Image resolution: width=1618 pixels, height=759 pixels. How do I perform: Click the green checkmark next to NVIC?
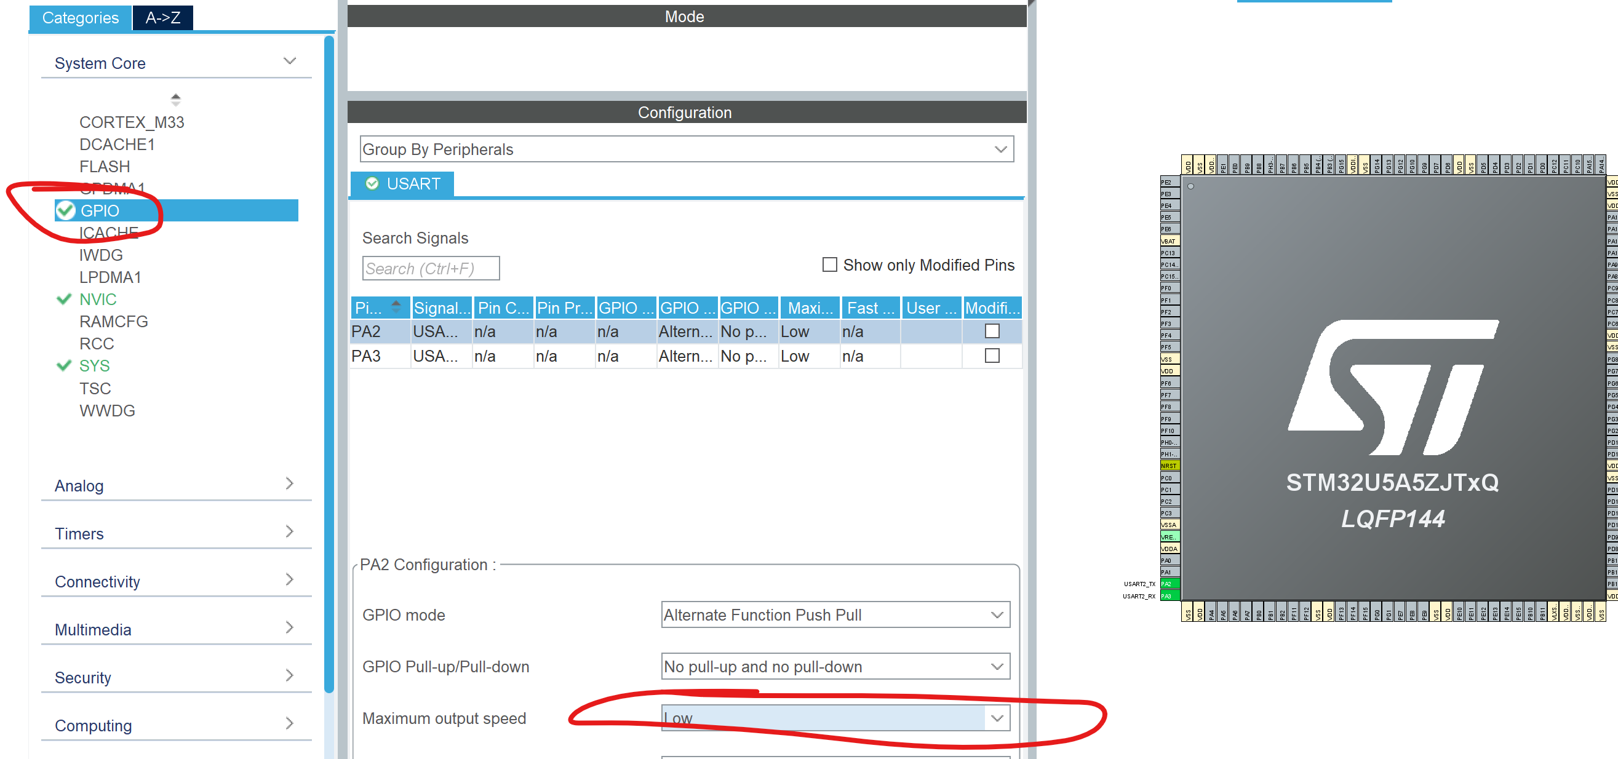coord(63,299)
